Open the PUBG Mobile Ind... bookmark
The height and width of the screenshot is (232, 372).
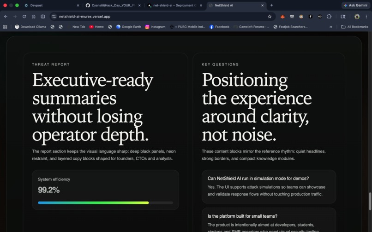point(187,27)
